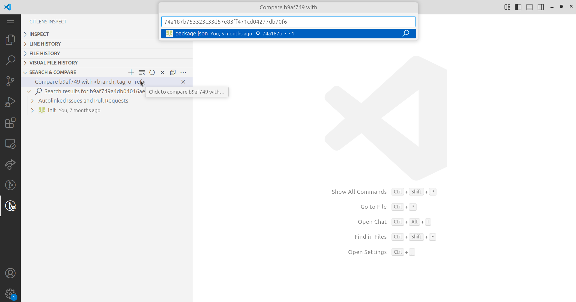Open the GitLens Inspect view icon

point(10,206)
